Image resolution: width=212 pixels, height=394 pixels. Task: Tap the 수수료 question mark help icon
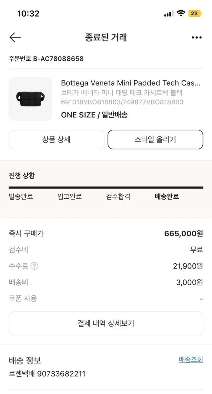[x=34, y=266]
